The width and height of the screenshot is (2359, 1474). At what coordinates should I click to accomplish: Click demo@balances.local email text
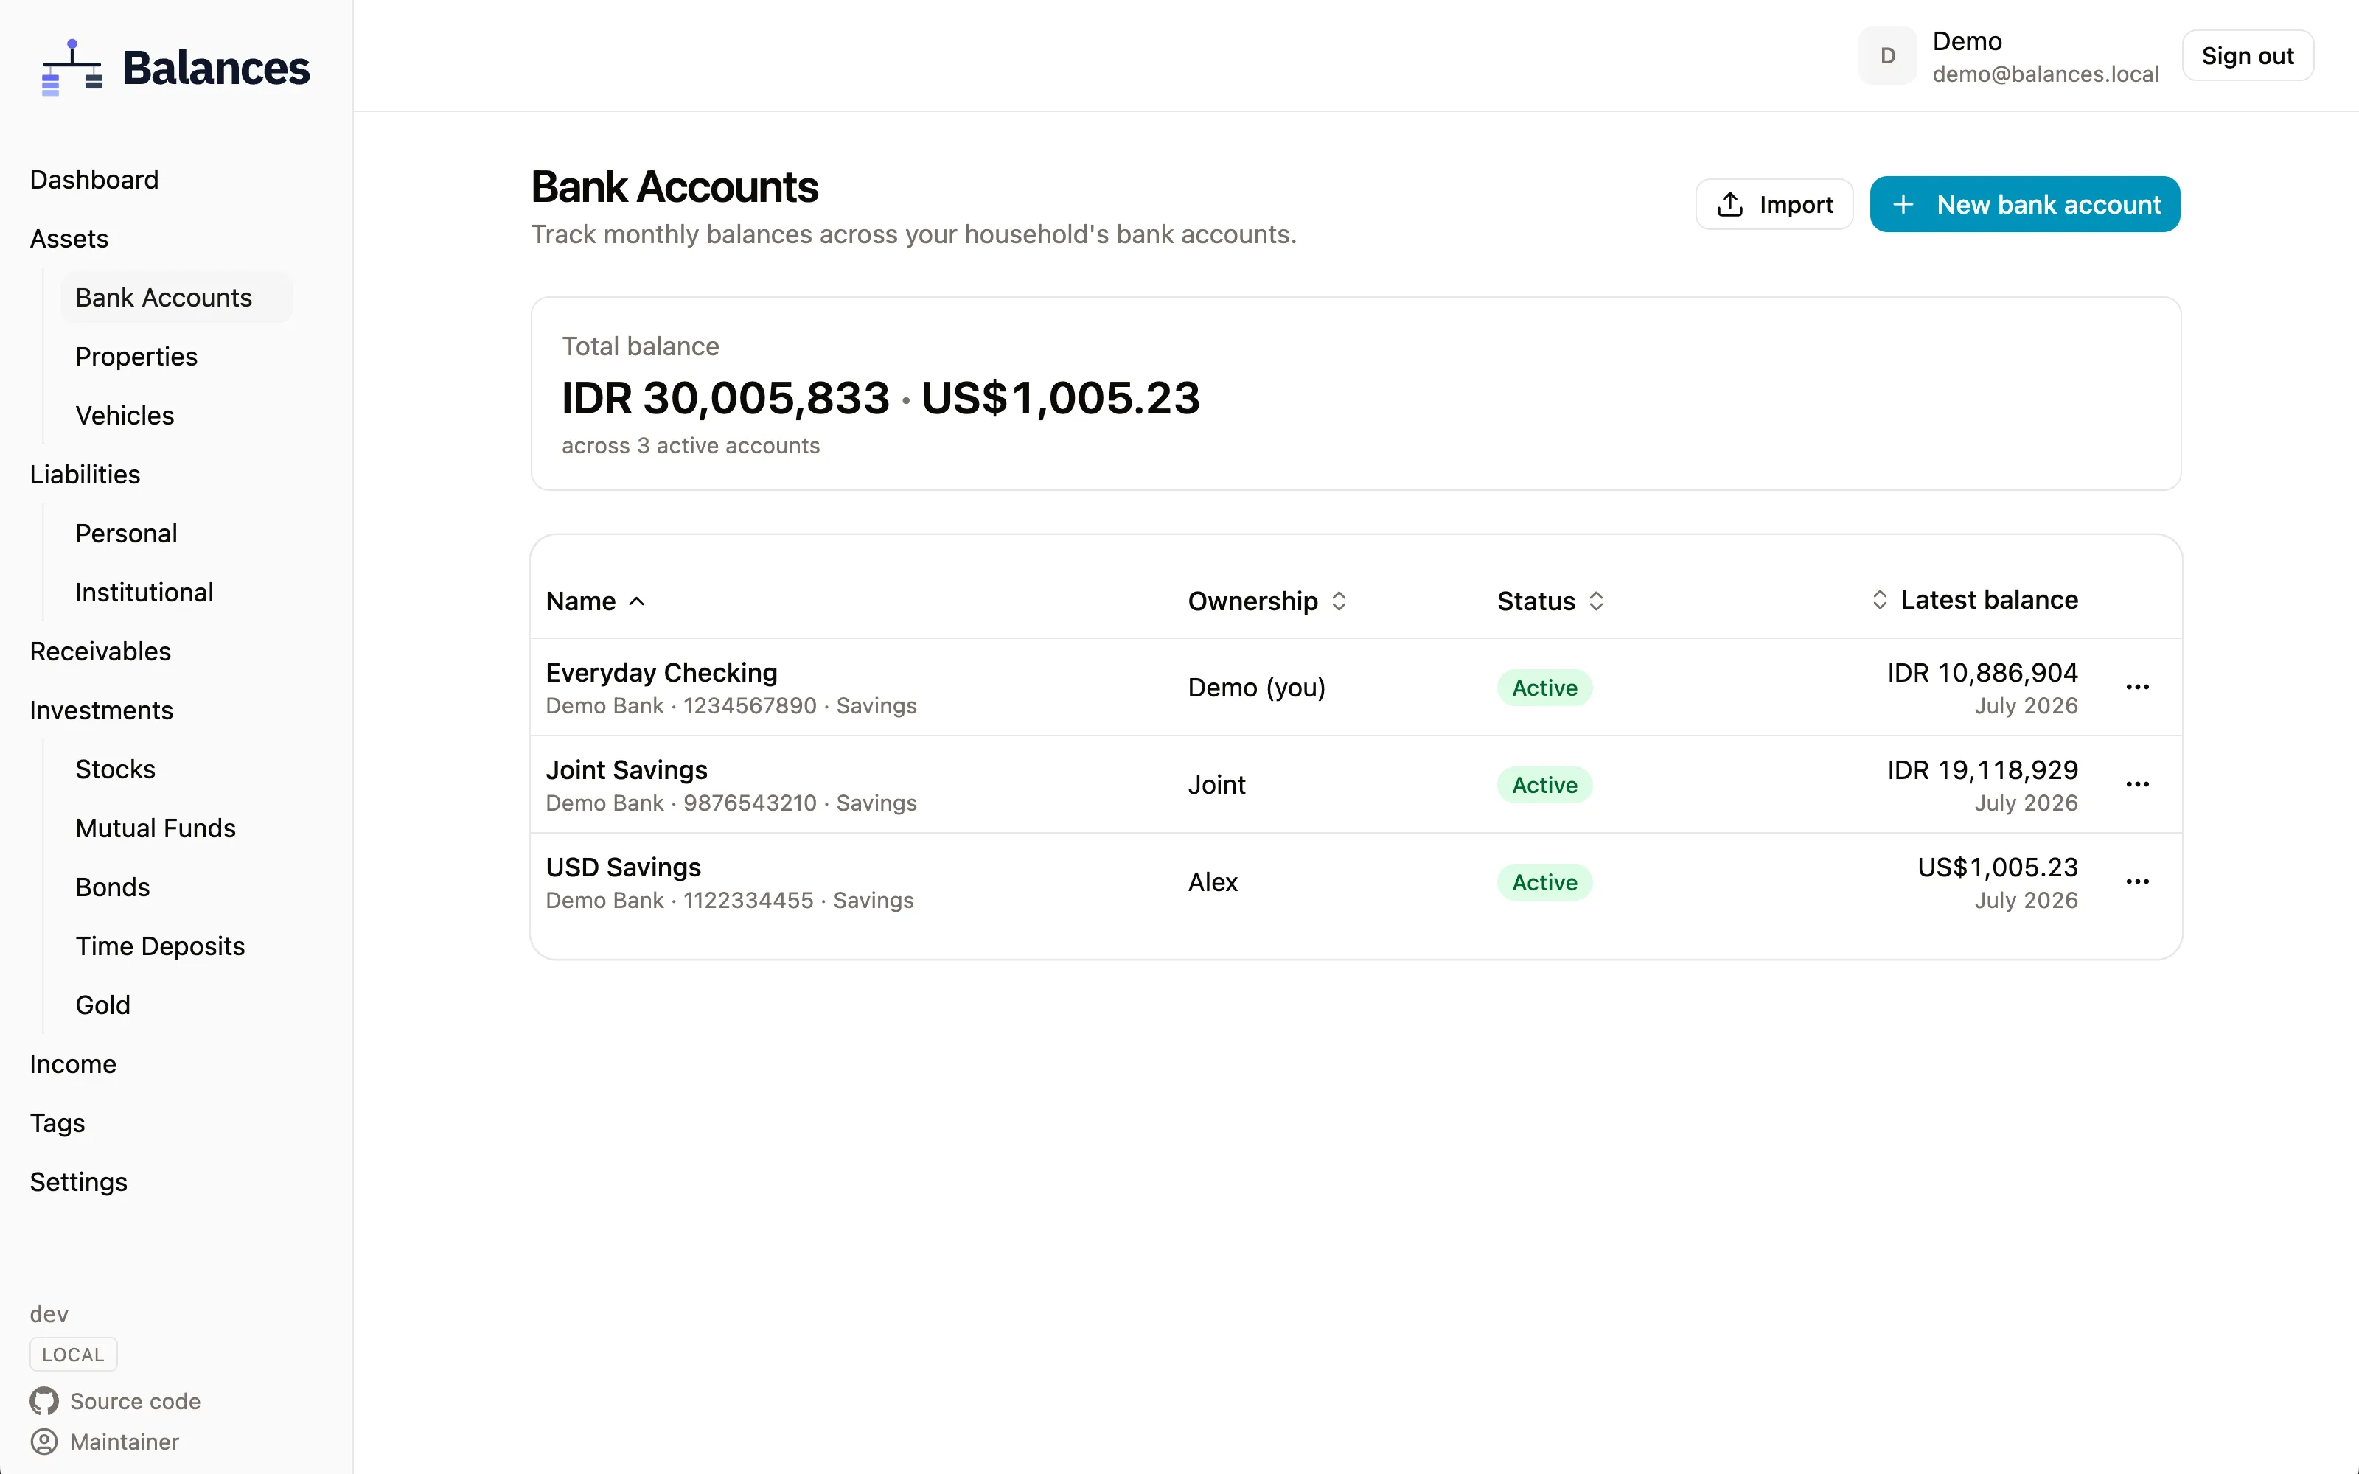tap(2045, 75)
